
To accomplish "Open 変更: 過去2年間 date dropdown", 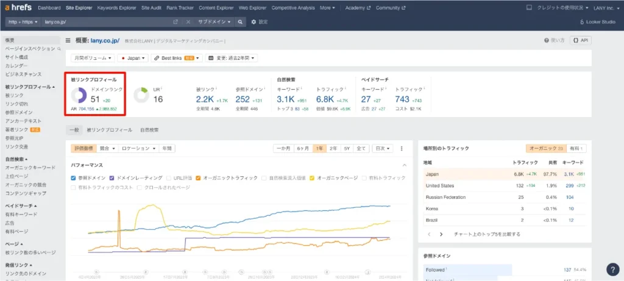I will point(232,58).
